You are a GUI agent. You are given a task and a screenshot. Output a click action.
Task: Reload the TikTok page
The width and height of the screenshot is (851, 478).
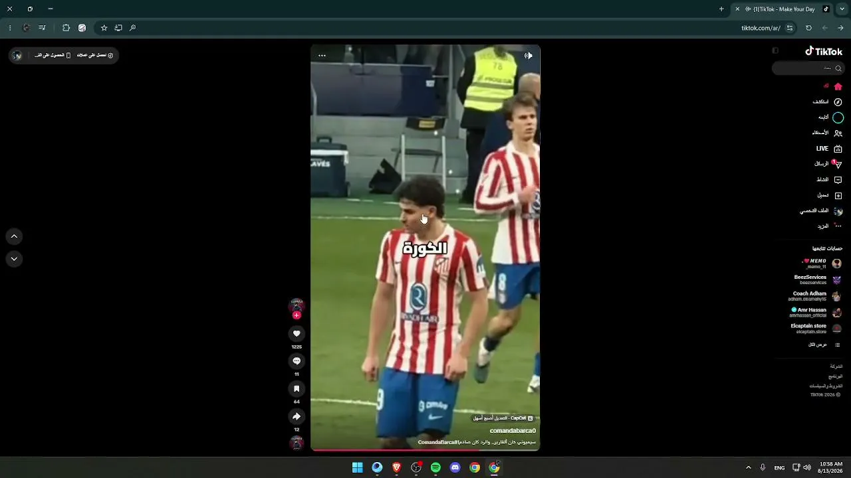click(808, 28)
